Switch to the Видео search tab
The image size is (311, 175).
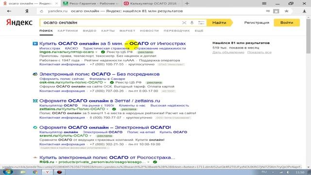tap(89, 31)
